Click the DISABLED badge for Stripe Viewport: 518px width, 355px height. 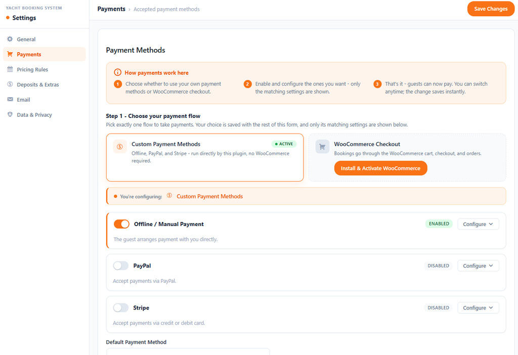point(439,307)
